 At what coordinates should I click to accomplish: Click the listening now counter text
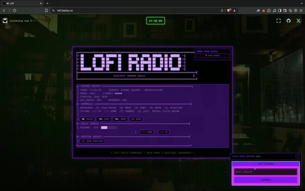click(x=22, y=21)
